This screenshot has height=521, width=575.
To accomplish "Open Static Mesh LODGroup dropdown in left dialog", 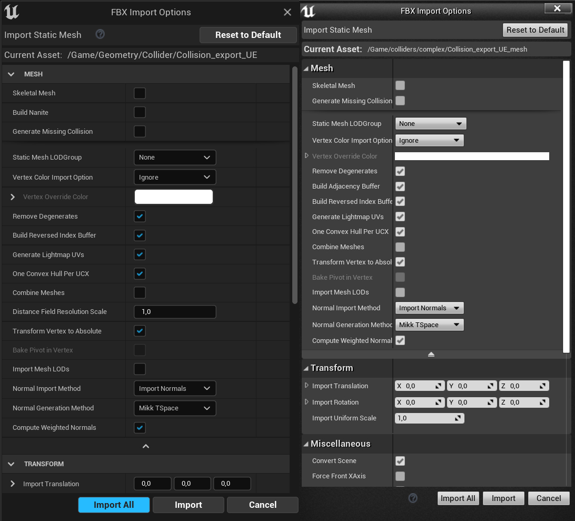I will [x=175, y=158].
